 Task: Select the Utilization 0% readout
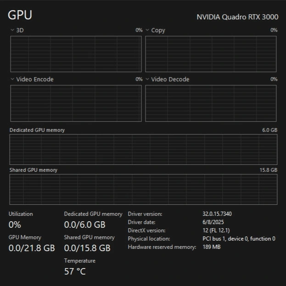click(x=15, y=224)
